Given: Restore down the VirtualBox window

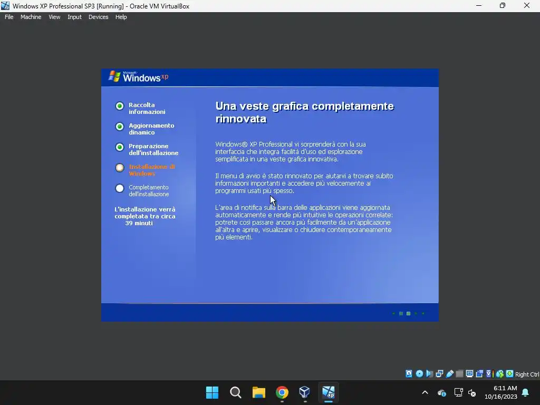Looking at the screenshot, I should pos(503,6).
